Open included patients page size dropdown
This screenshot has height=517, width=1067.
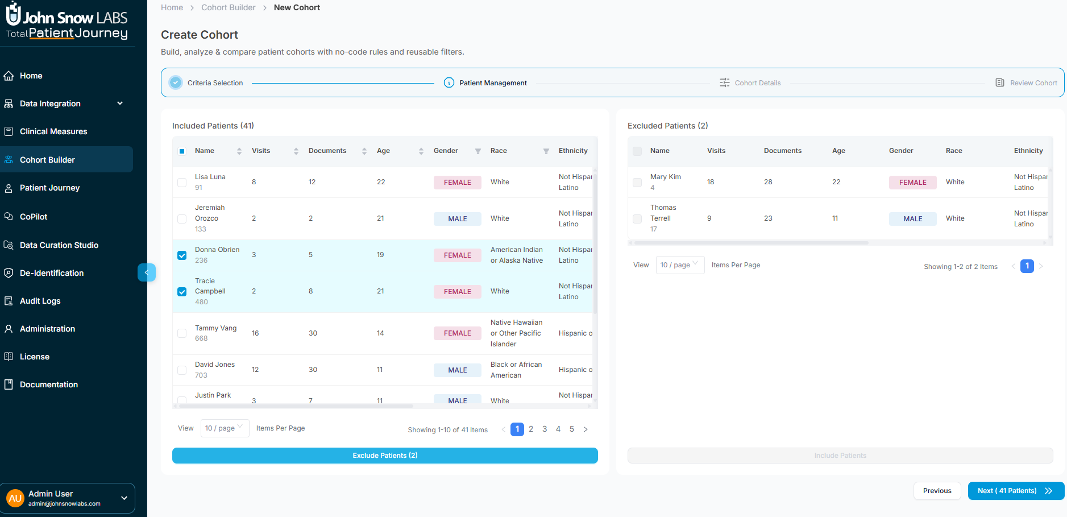[225, 428]
